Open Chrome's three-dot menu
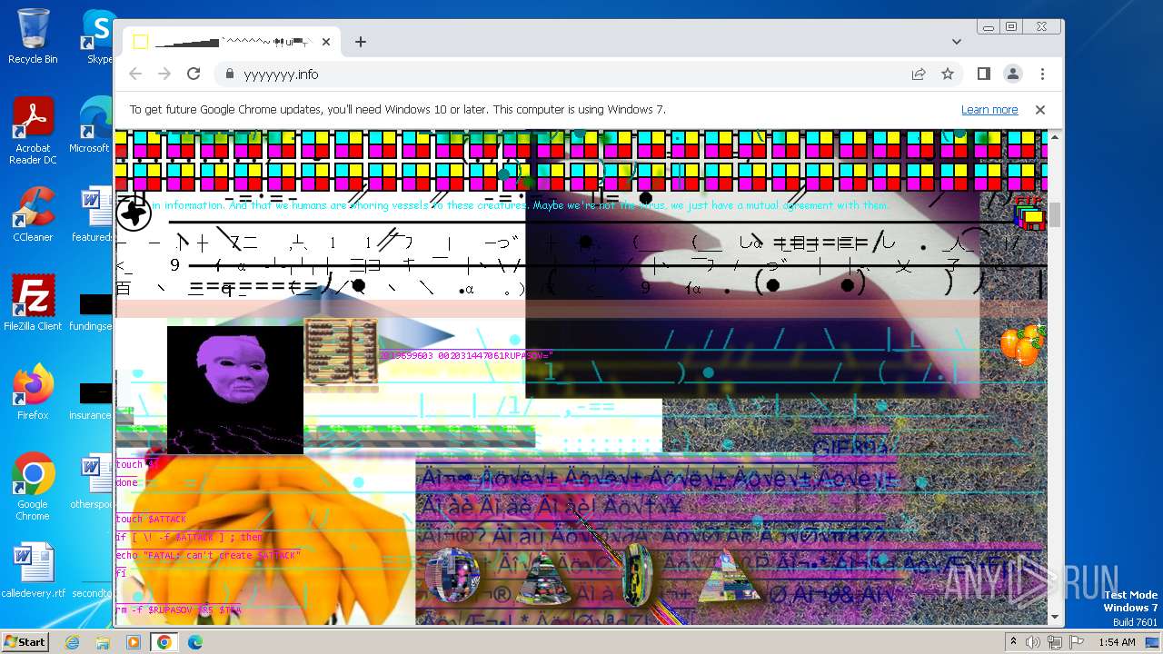The height and width of the screenshot is (654, 1163). [x=1042, y=74]
